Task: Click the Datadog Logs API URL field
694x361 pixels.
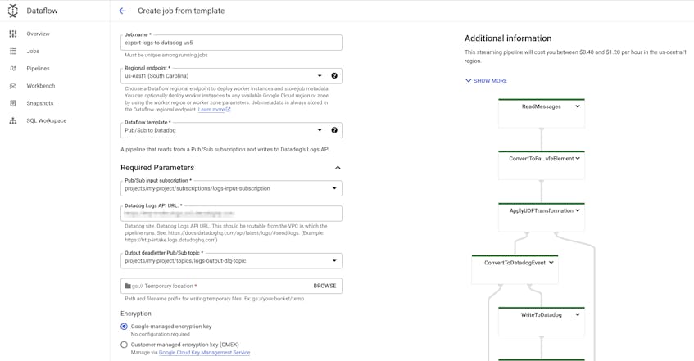Action: (x=232, y=214)
